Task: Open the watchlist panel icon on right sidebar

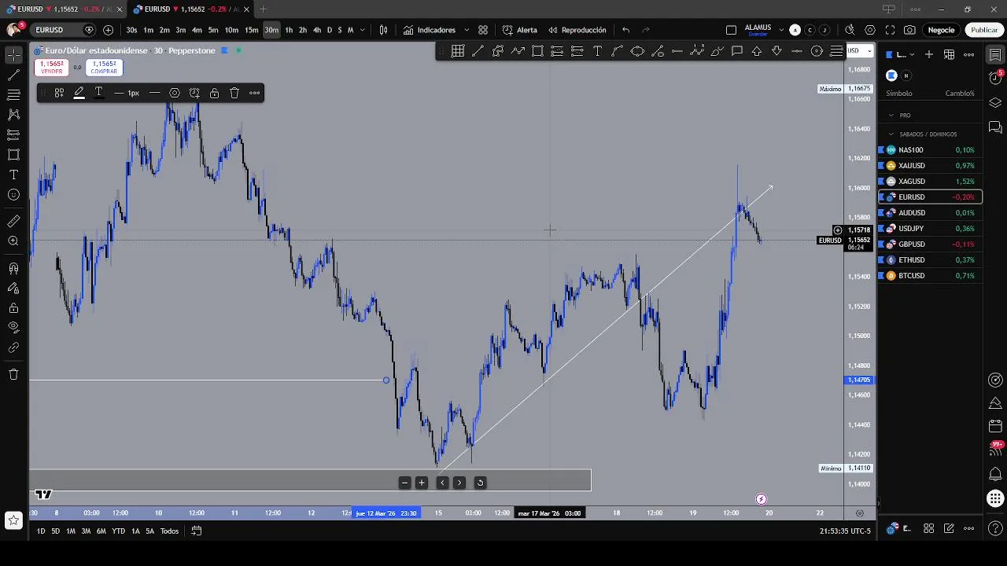Action: click(995, 55)
